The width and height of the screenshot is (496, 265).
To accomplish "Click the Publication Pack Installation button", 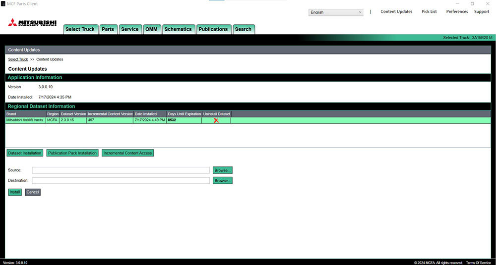I will coord(72,153).
